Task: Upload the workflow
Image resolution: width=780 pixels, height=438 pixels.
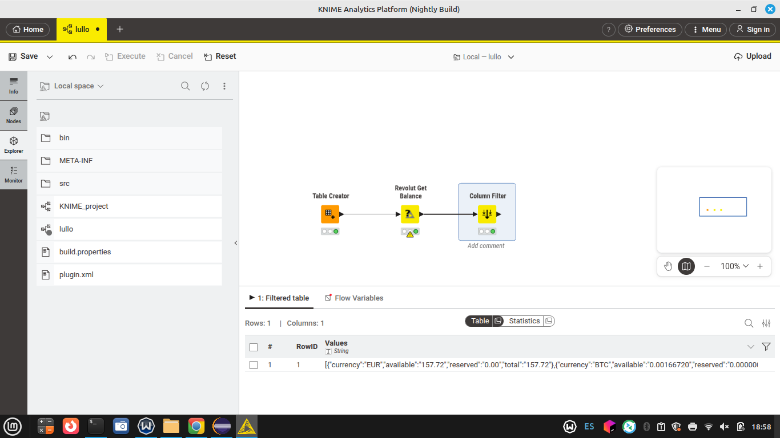Action: 753,56
